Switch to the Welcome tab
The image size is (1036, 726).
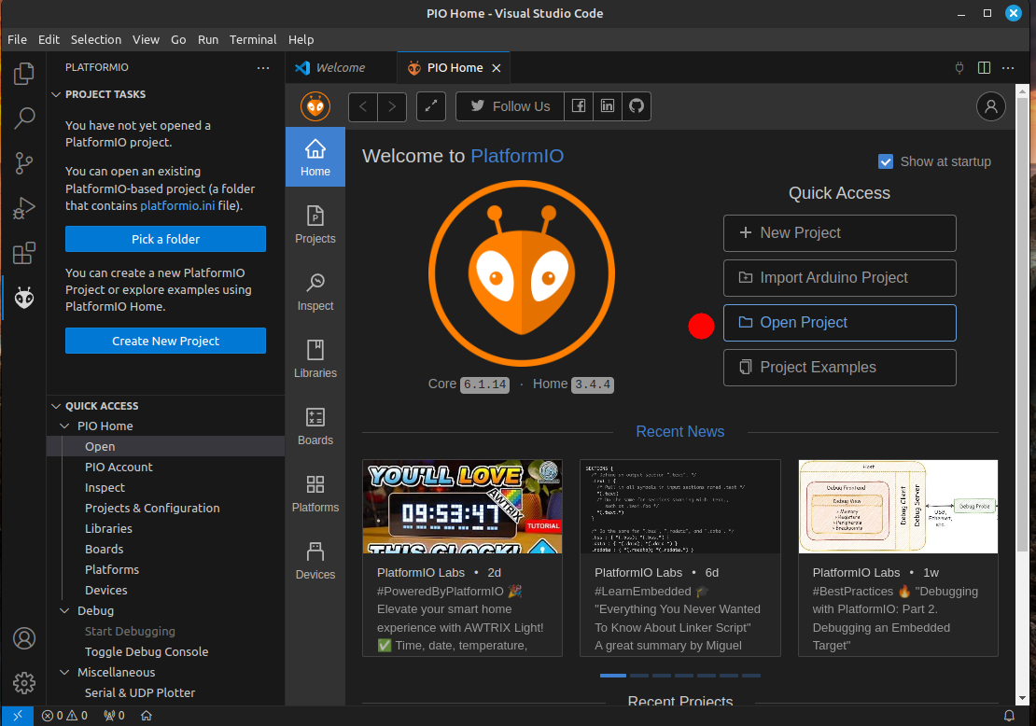(341, 67)
